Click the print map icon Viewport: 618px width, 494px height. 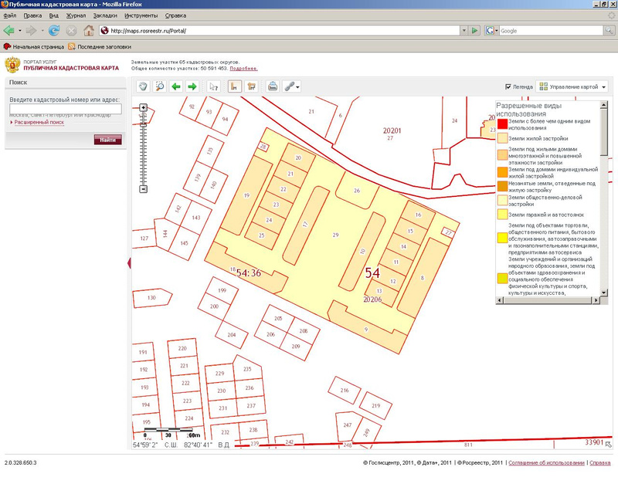[x=272, y=86]
